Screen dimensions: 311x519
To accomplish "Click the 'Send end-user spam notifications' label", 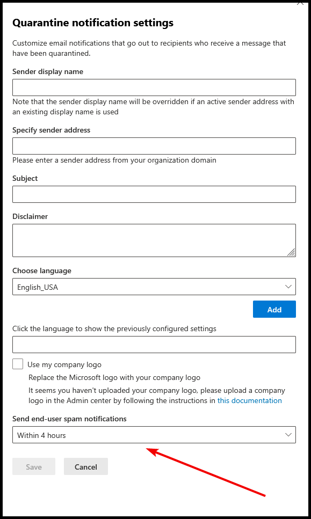I will point(69,419).
